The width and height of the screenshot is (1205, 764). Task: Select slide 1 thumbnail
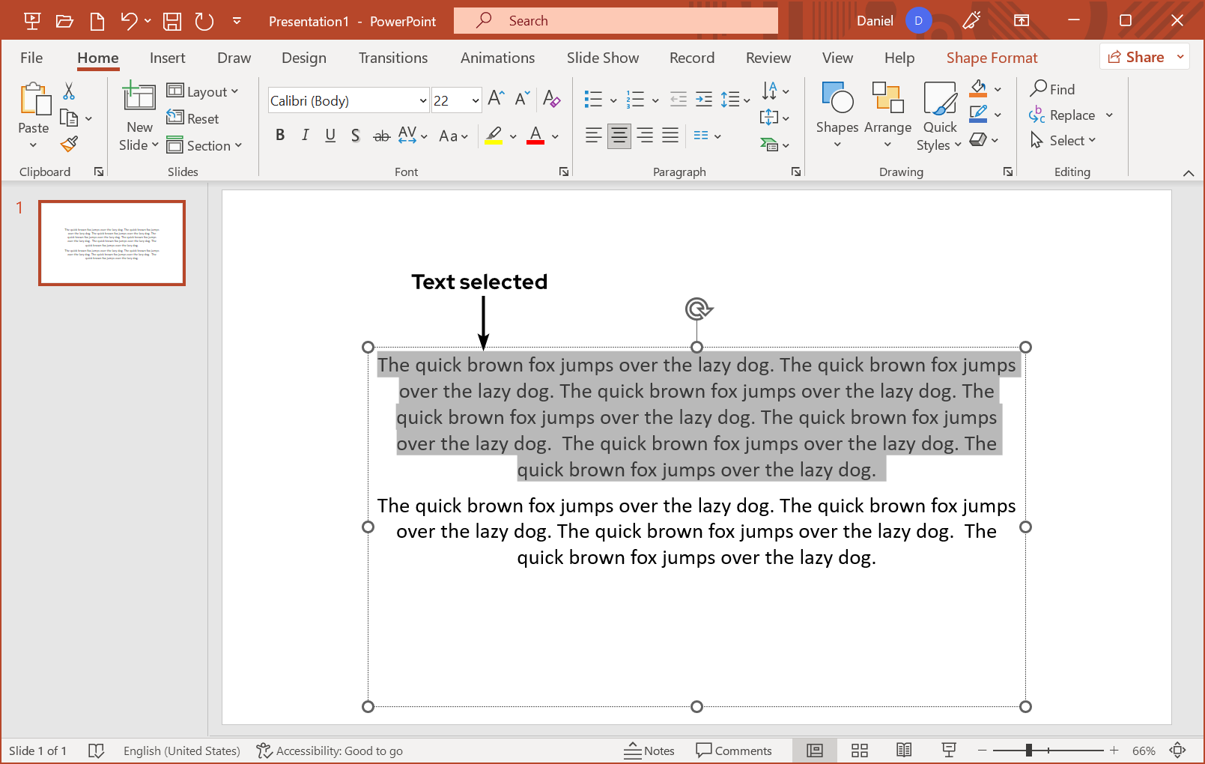(x=112, y=243)
